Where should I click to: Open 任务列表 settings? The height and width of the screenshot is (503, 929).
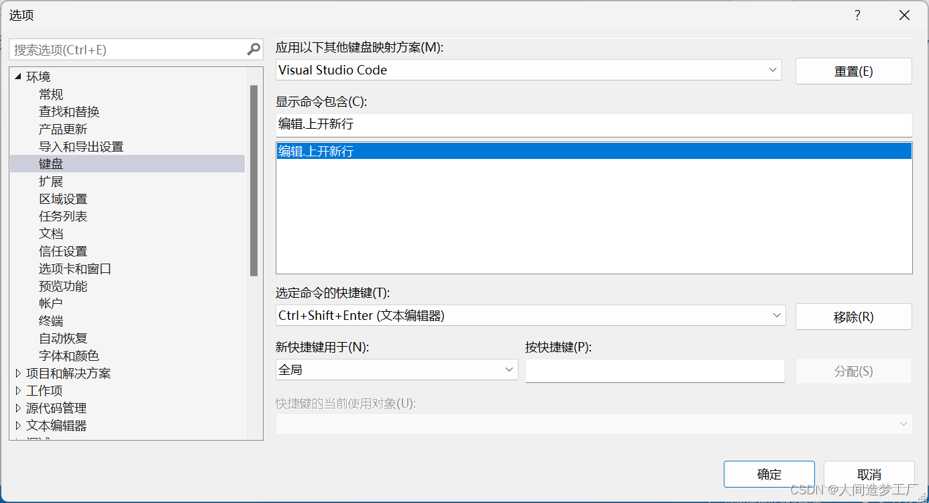click(63, 217)
